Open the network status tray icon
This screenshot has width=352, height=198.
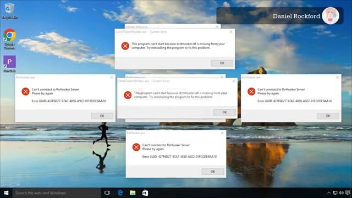335,193
